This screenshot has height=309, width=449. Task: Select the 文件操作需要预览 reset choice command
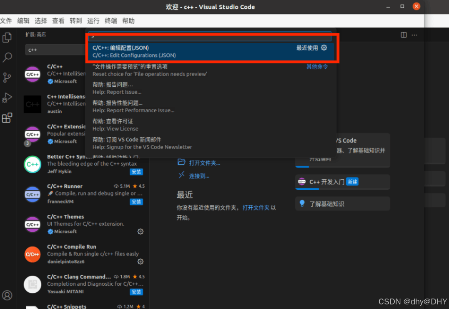click(211, 70)
